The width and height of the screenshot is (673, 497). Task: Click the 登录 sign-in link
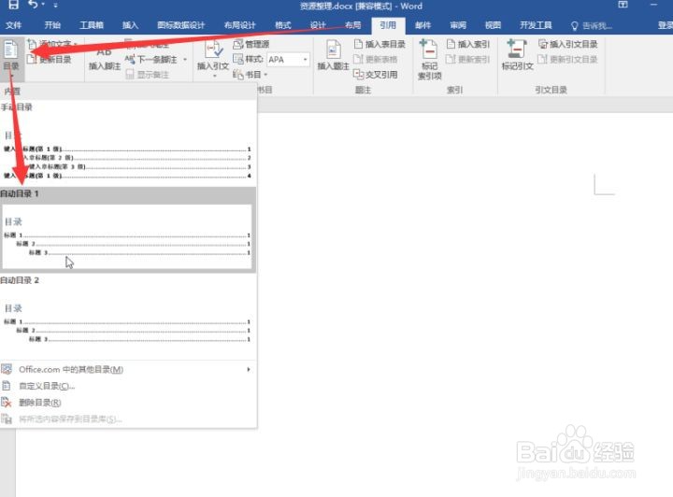click(665, 26)
